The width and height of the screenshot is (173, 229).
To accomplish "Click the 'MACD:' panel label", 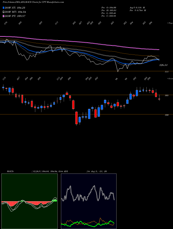I will point(10,171).
